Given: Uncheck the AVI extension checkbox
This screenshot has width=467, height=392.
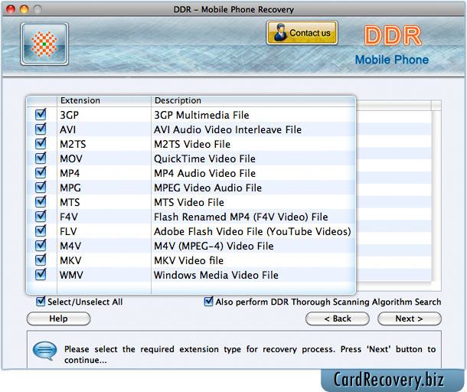Looking at the screenshot, I should (x=41, y=129).
